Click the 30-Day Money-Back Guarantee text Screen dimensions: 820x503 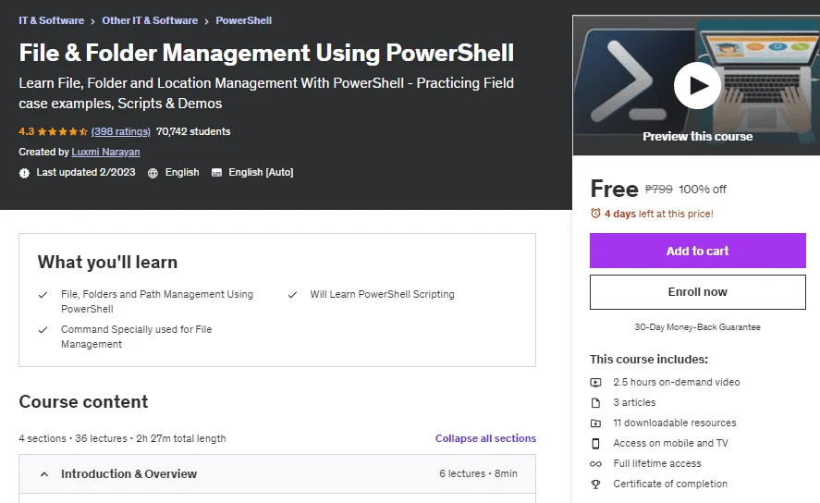coord(698,326)
